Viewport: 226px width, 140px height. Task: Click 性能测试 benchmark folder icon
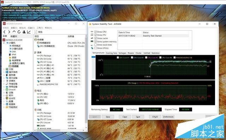(7, 107)
